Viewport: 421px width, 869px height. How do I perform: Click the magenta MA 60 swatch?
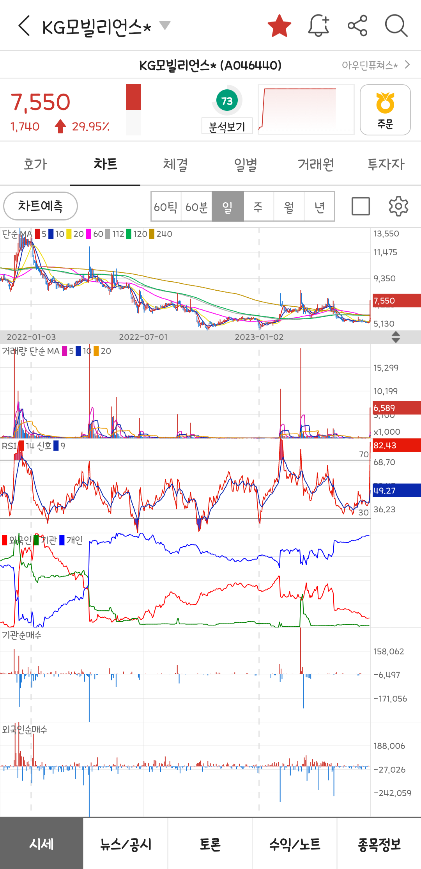[88, 234]
